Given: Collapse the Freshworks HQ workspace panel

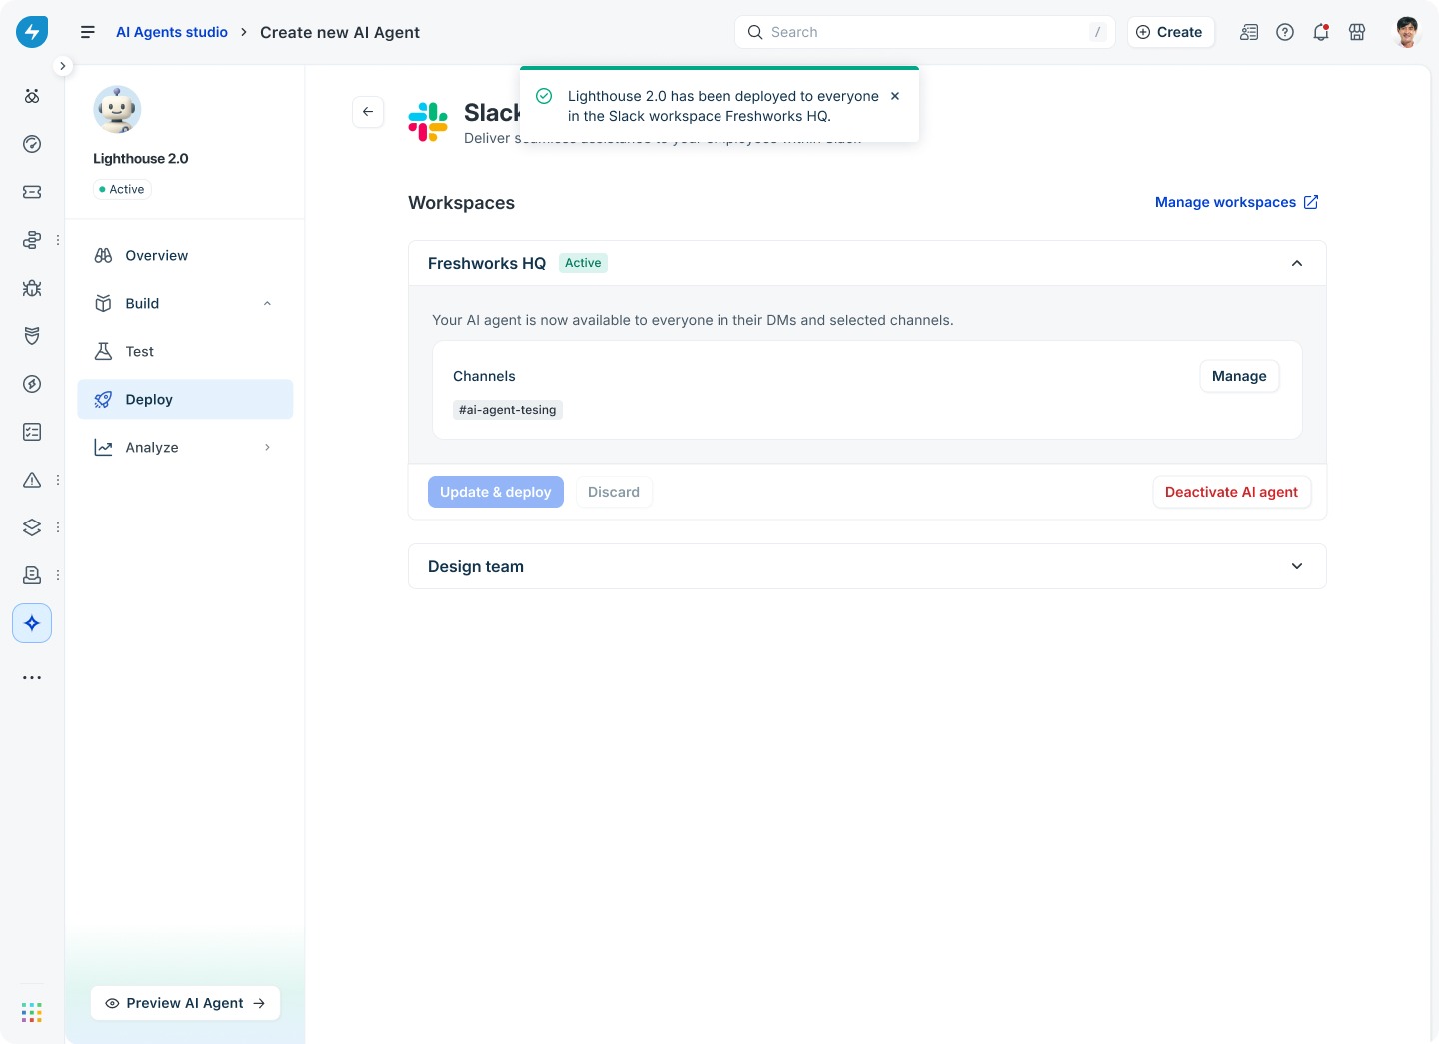Looking at the screenshot, I should [1297, 263].
